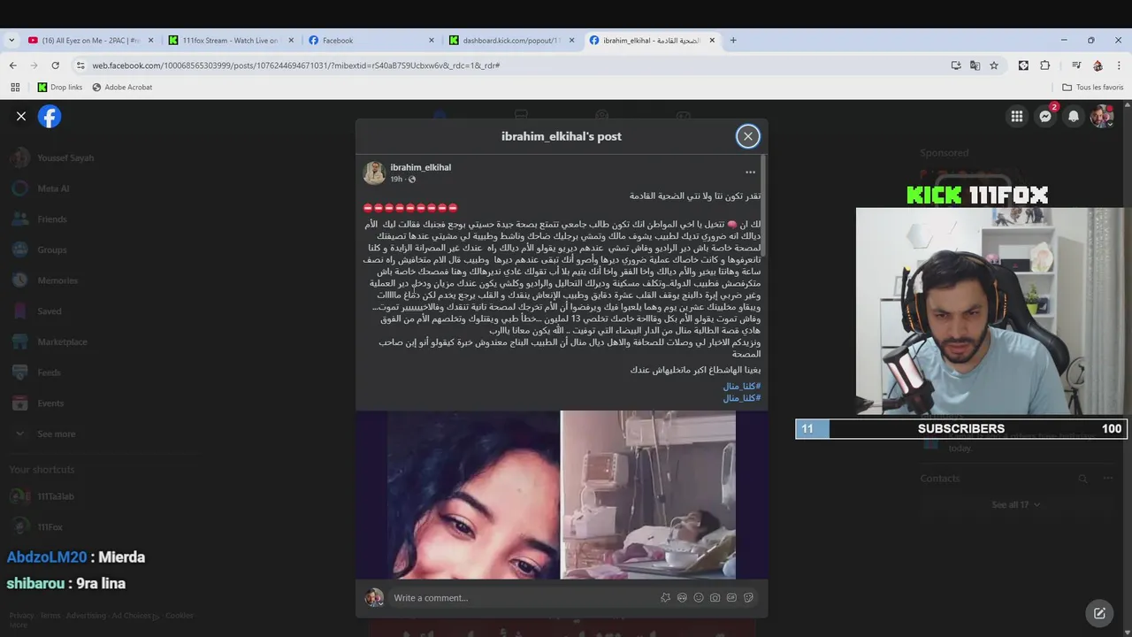
Task: Go to the Youssef Sayah profile
Action: click(65, 158)
